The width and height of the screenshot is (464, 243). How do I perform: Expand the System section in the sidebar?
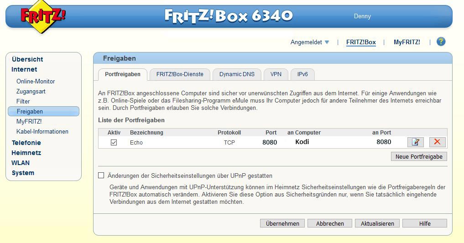[x=23, y=173]
